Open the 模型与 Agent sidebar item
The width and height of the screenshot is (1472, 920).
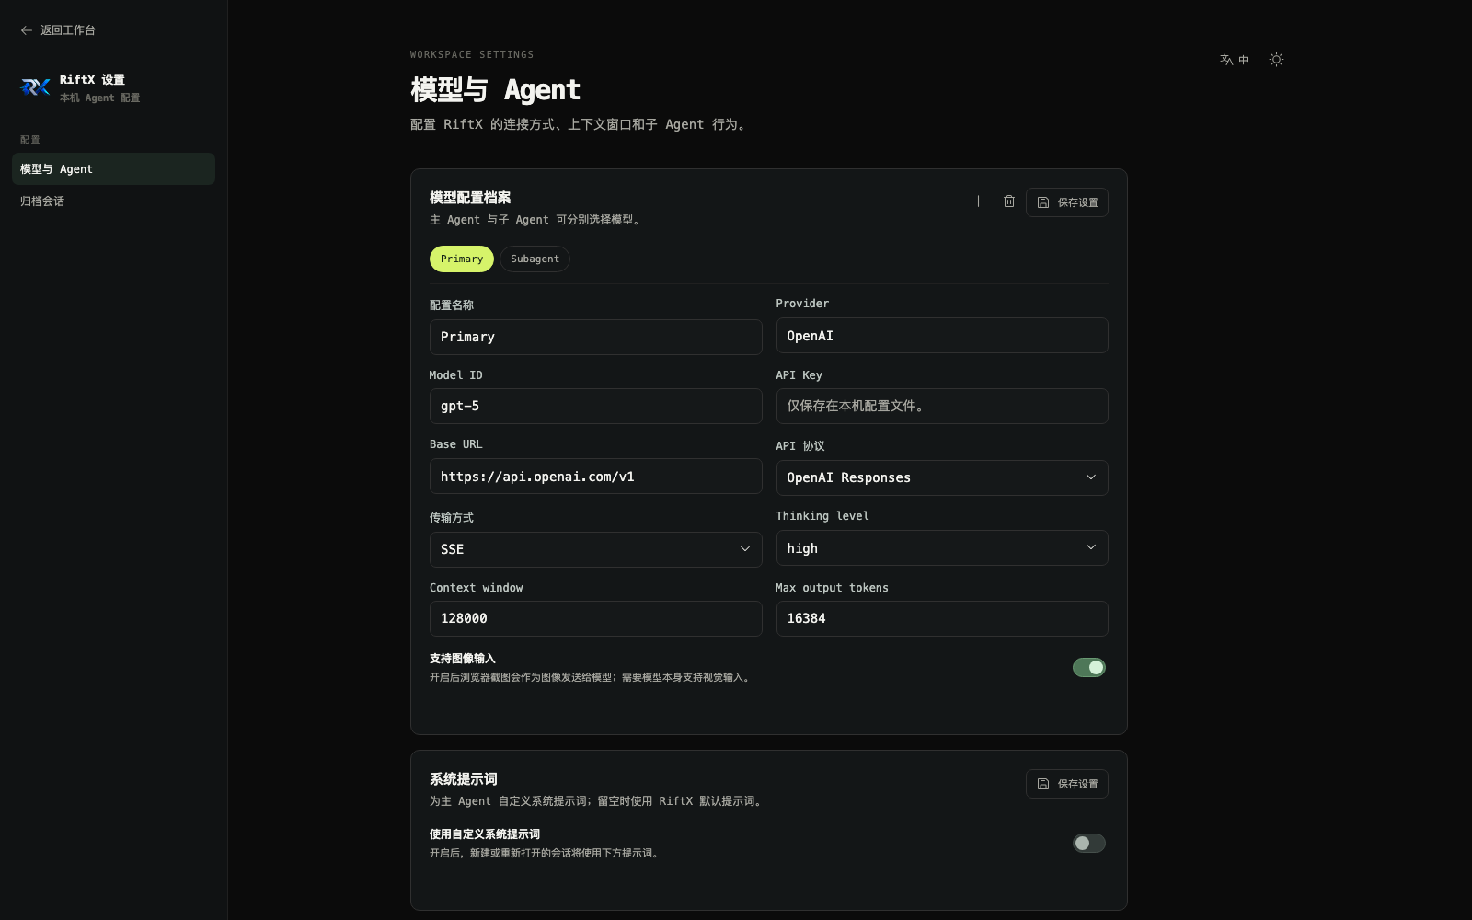pyautogui.click(x=113, y=169)
